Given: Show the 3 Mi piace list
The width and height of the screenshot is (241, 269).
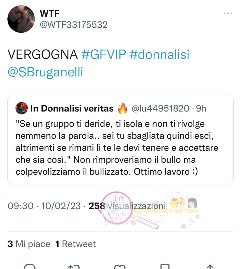Looking at the screenshot, I should 29,244.
